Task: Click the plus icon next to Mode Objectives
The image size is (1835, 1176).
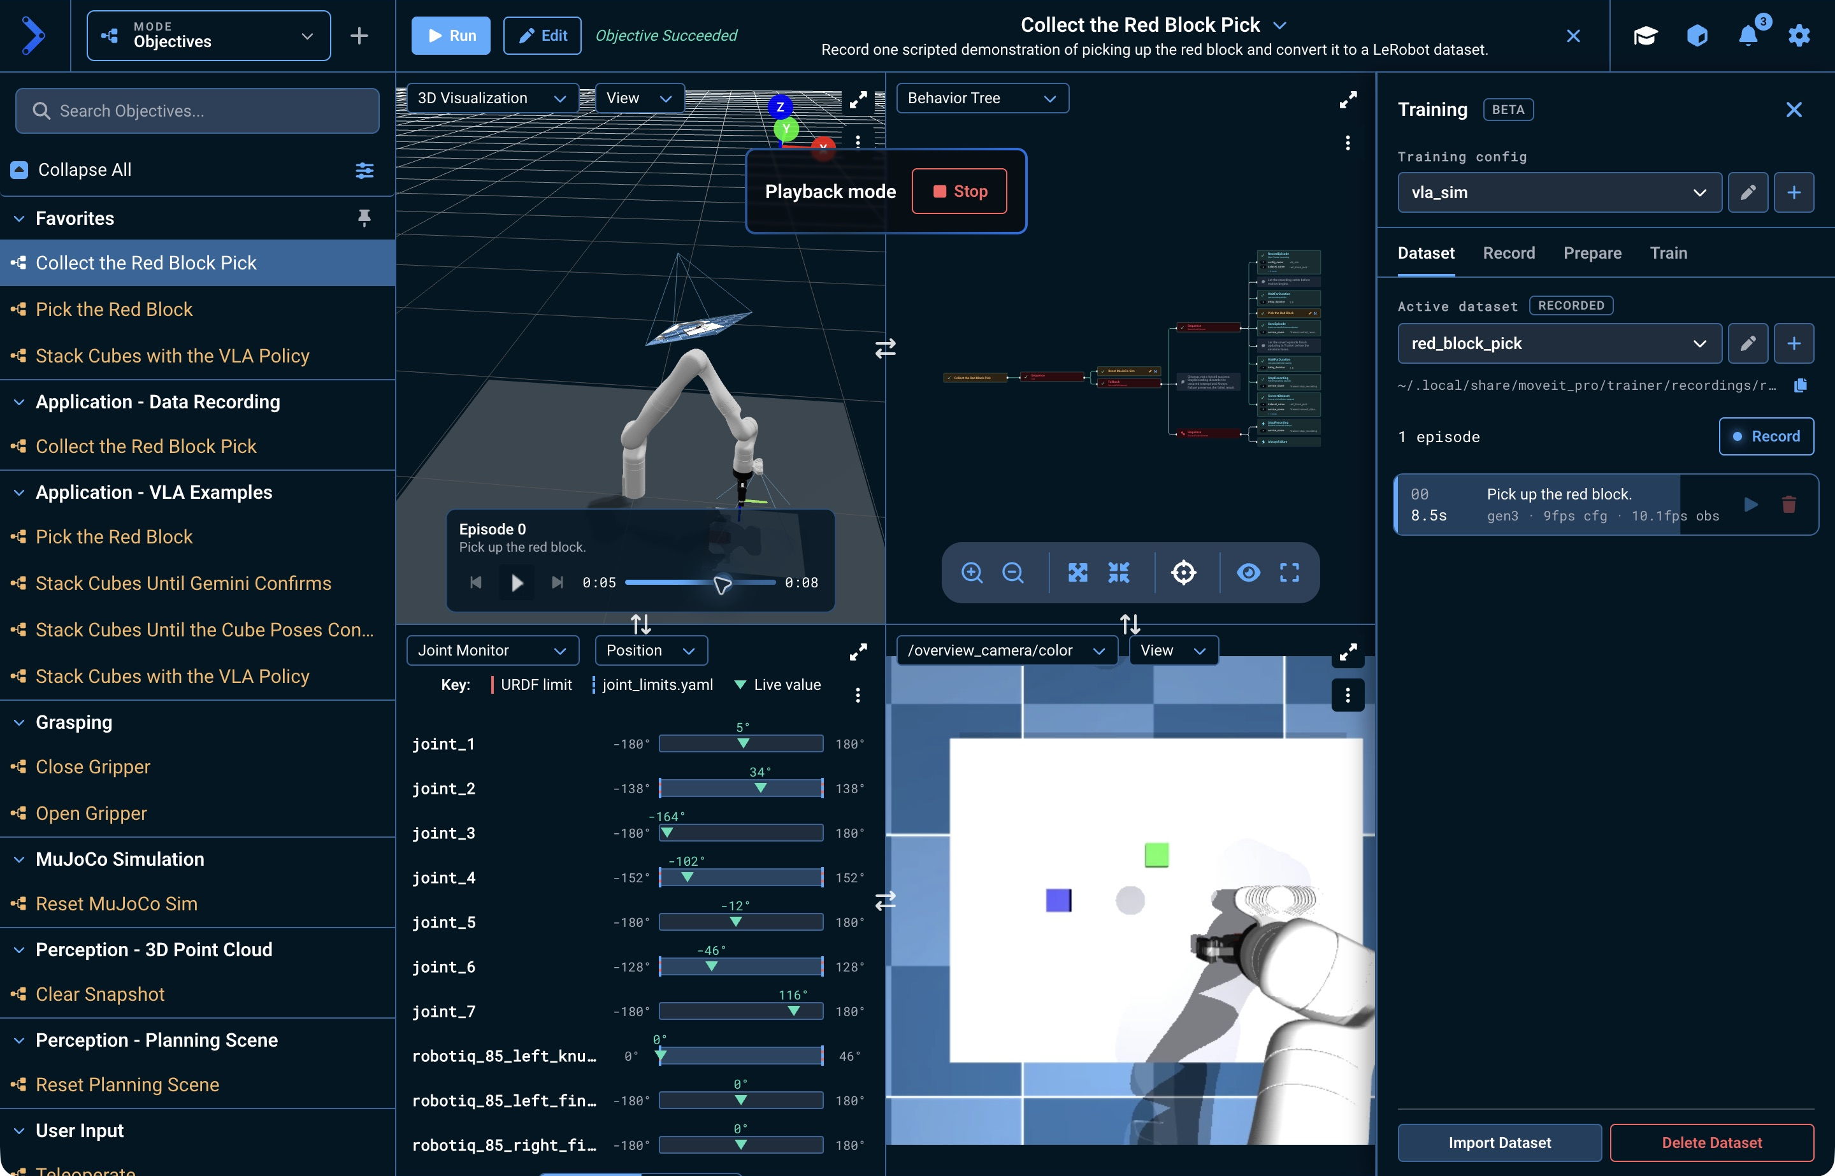Action: click(x=359, y=36)
